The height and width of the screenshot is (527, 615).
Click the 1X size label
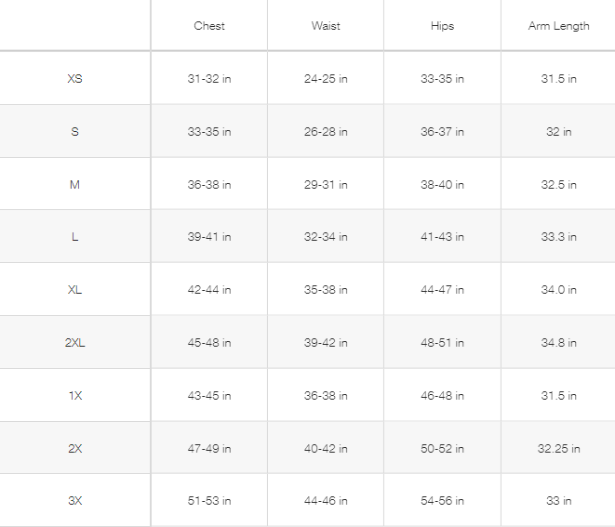click(75, 396)
